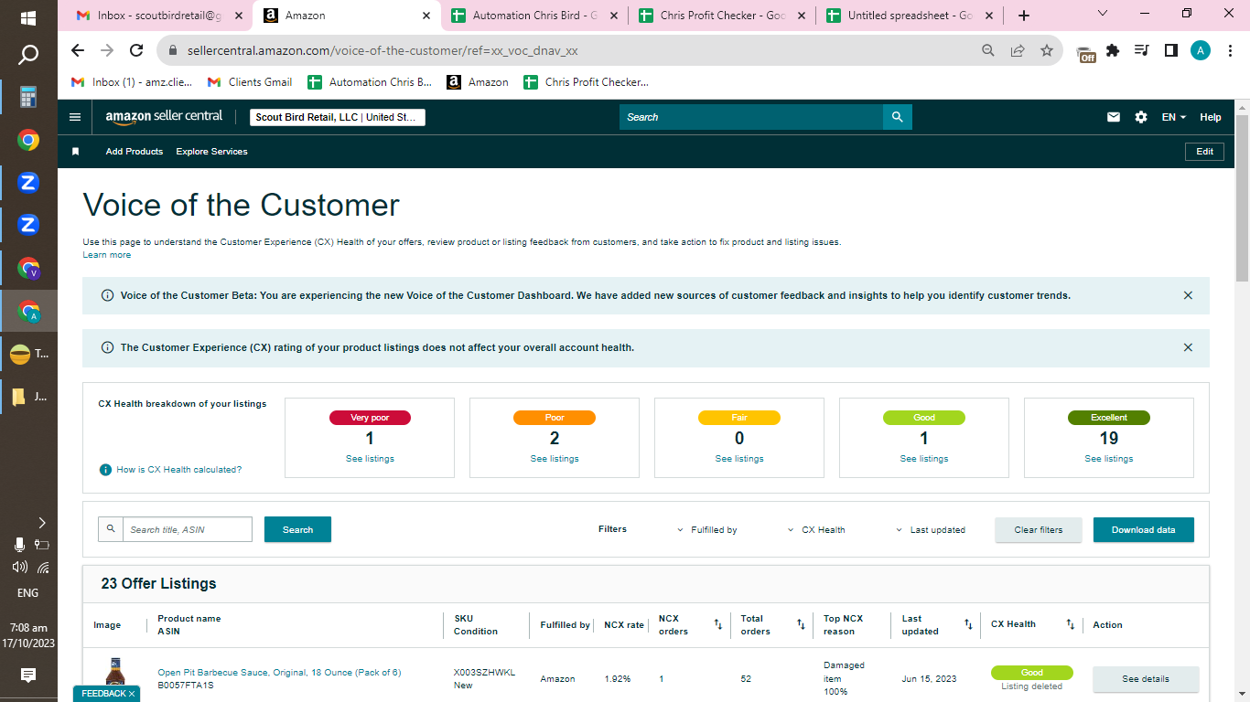Click the teal Search button

click(x=297, y=529)
